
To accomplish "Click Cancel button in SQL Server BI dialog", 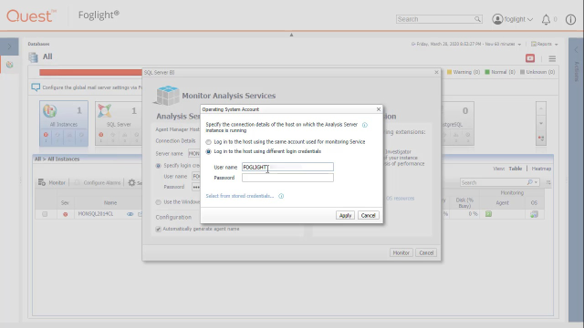I will [x=426, y=253].
